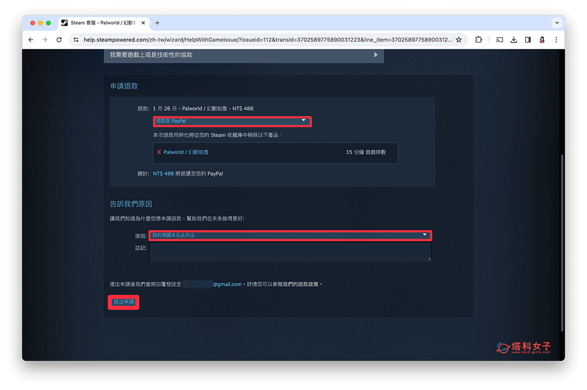The width and height of the screenshot is (587, 390).
Task: Reload the Steam support page
Action: pos(59,40)
